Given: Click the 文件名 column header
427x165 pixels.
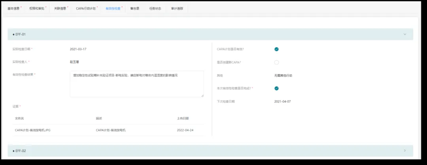Looking at the screenshot, I should click(19, 118).
